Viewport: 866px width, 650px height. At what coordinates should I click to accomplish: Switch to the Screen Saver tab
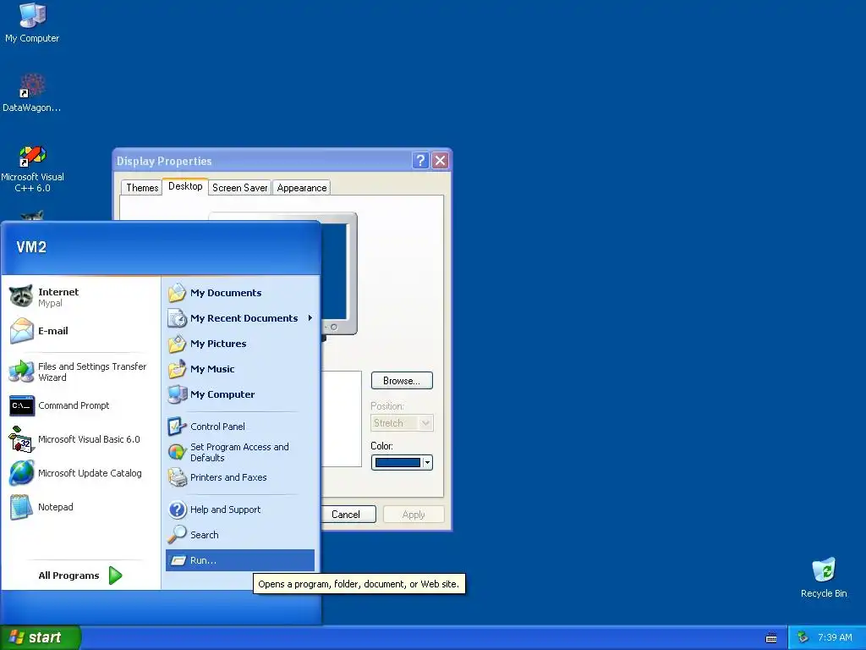[x=239, y=188]
